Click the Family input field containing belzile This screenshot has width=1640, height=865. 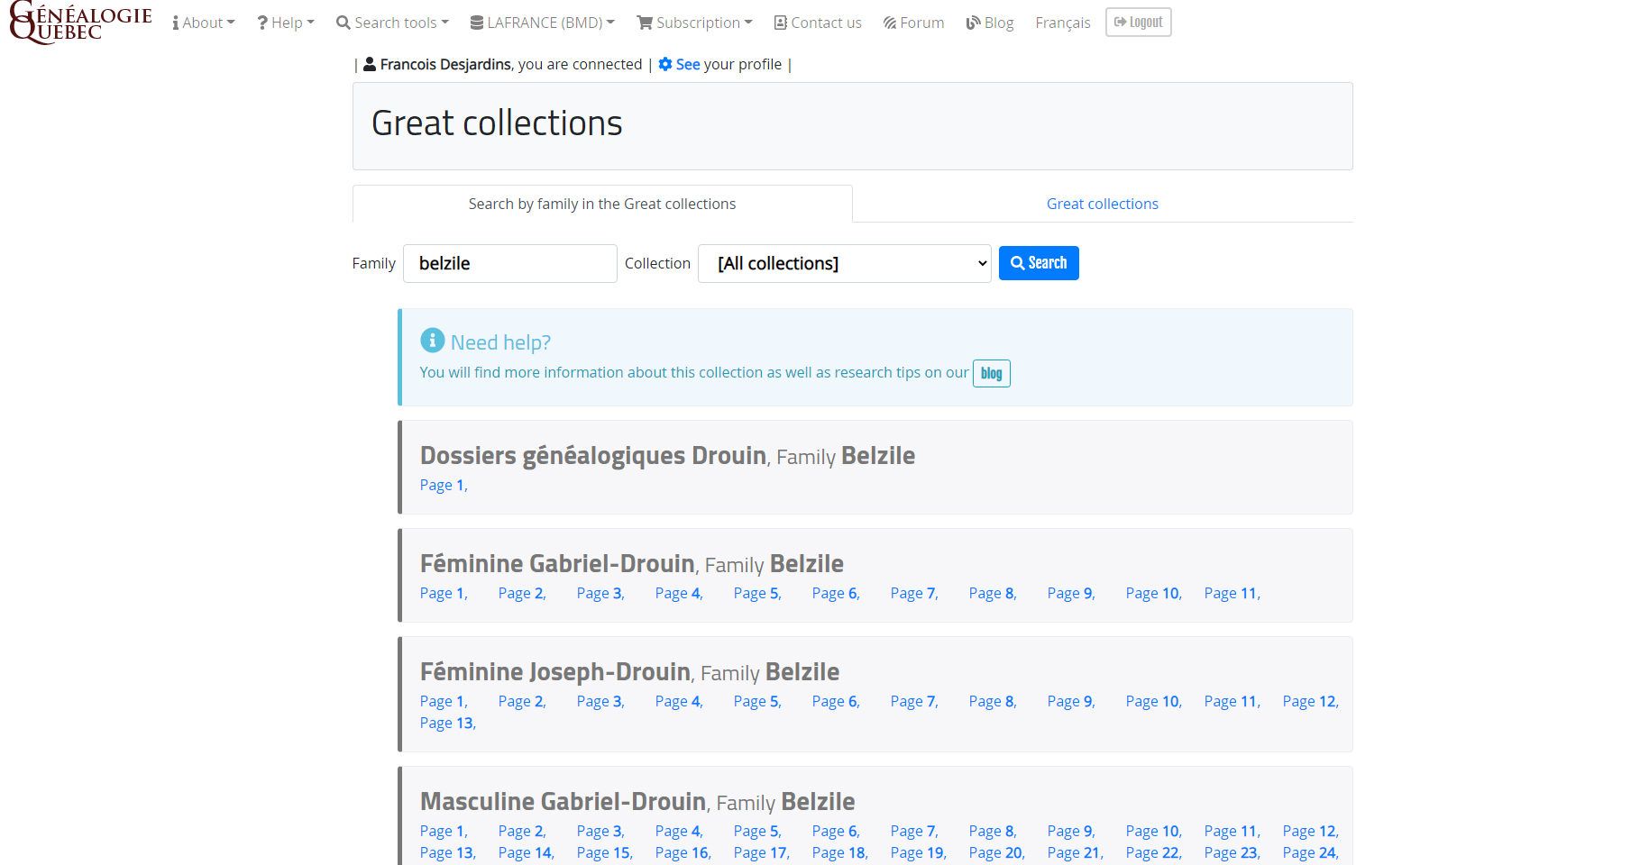(510, 263)
